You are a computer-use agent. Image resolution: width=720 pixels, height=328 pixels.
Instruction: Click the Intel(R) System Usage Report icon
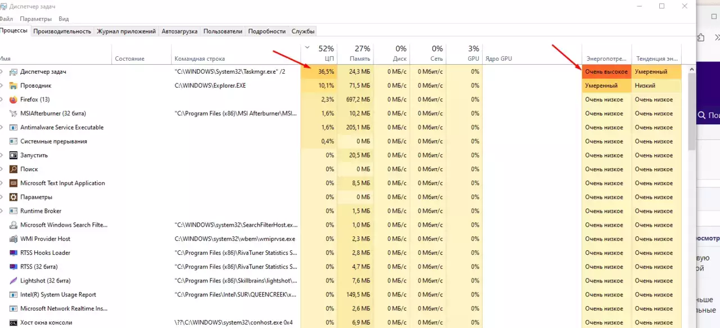pos(13,294)
